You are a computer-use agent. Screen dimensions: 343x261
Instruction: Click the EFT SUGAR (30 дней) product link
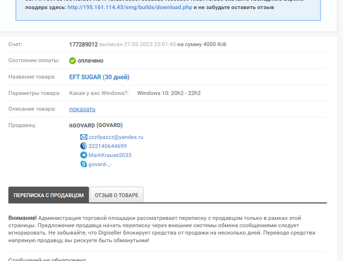(x=99, y=77)
